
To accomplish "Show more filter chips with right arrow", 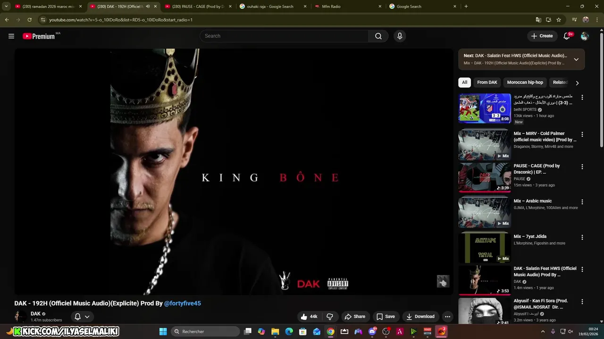I will 577,83.
